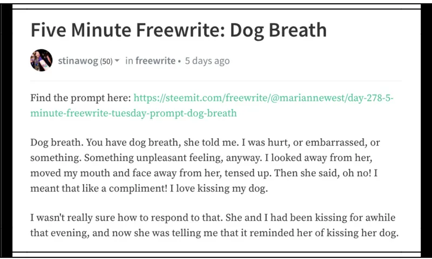
Task: Follow the steemit.com/freewrite/@mariannewest prompt URL
Action: (264, 98)
